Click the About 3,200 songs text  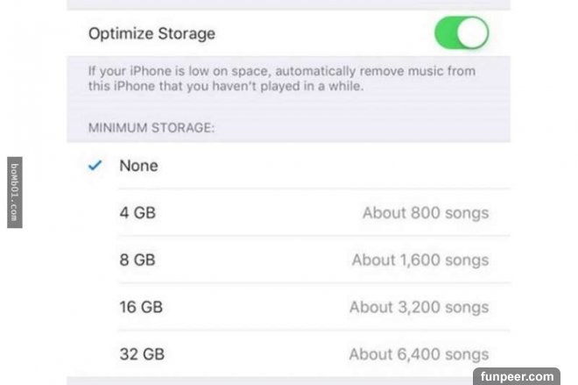click(419, 308)
